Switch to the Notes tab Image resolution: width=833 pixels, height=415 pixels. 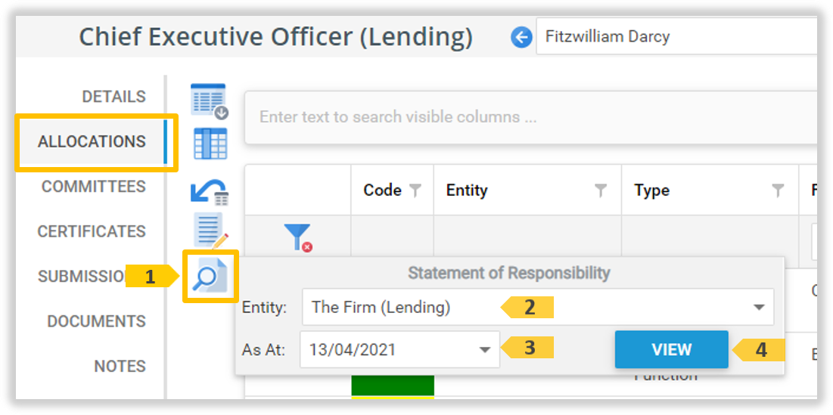(120, 366)
